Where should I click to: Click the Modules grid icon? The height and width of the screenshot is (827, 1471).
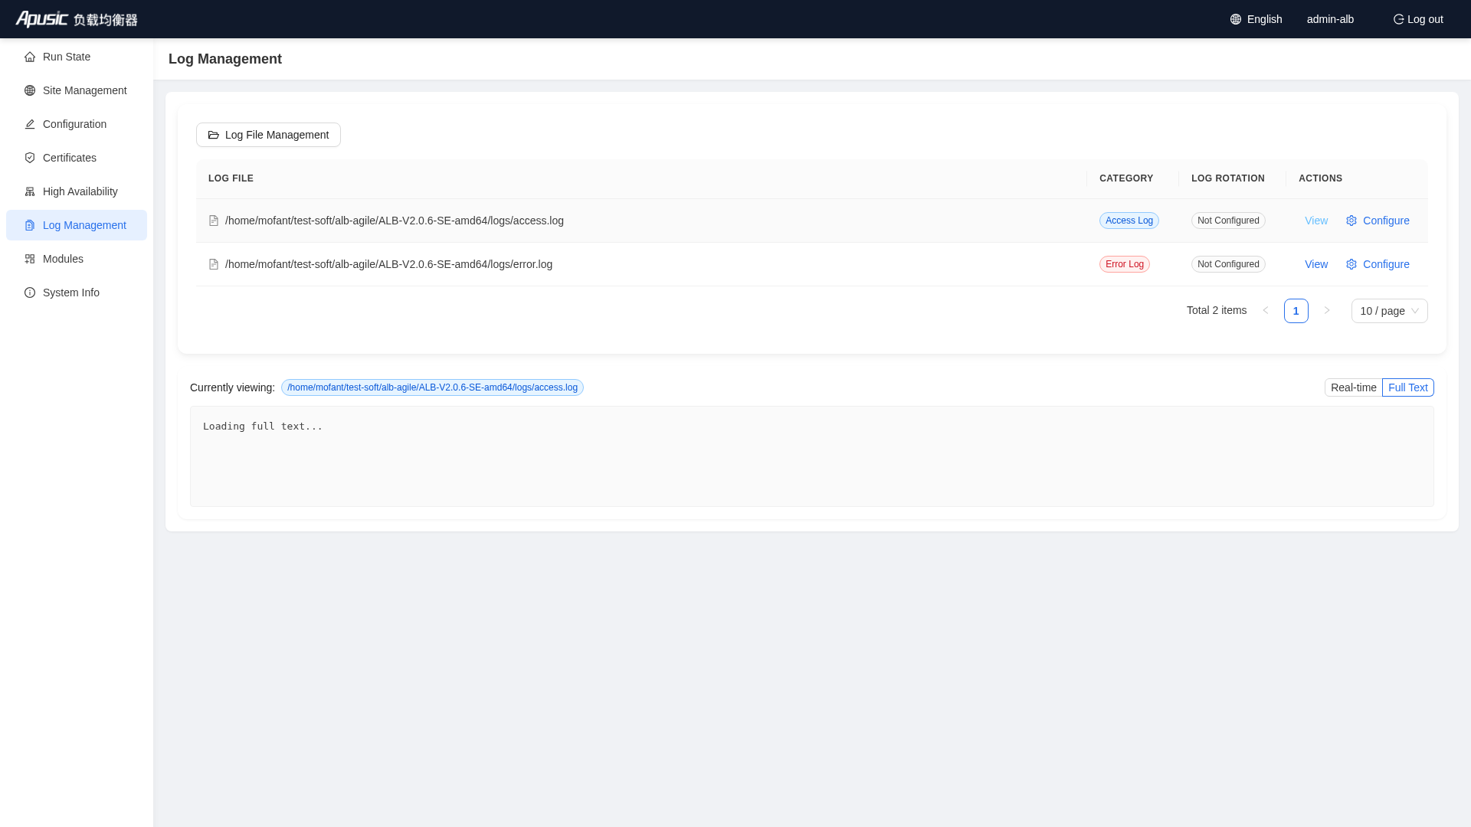[x=30, y=259]
